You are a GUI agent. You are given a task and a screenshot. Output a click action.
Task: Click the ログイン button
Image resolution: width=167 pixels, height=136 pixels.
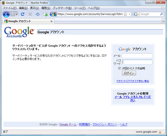[129, 73]
